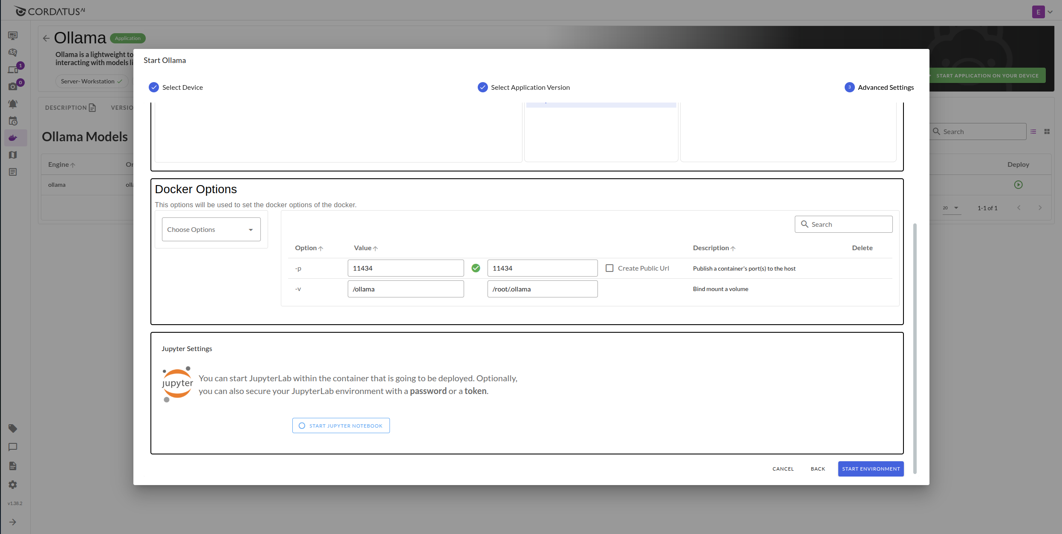1062x534 pixels.
Task: Click container path field /root/.ollama
Action: click(x=543, y=289)
